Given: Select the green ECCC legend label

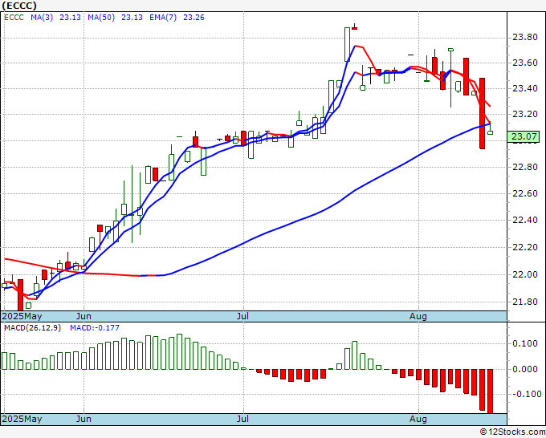Looking at the screenshot, I should [14, 18].
